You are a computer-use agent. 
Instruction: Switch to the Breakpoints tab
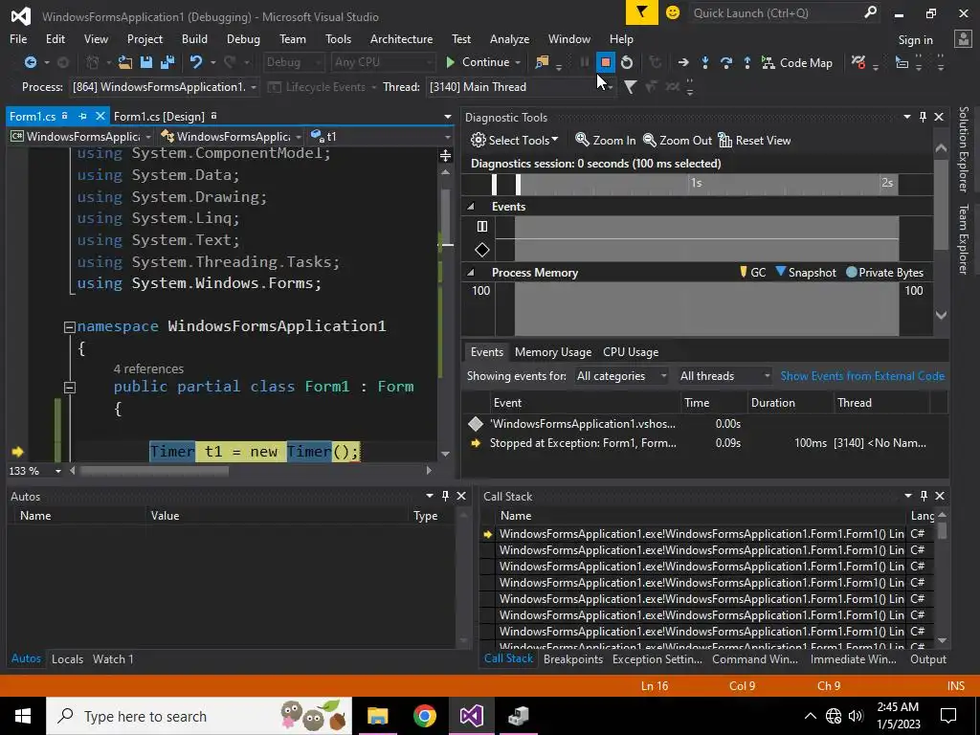pyautogui.click(x=573, y=658)
